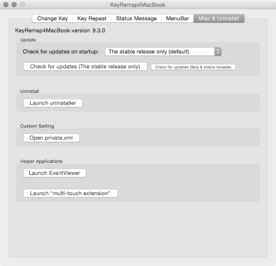276x266 pixels.
Task: Click the Uninstall section heading
Action: coord(30,91)
